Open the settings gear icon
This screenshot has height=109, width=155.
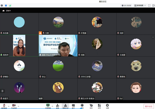[107, 106]
